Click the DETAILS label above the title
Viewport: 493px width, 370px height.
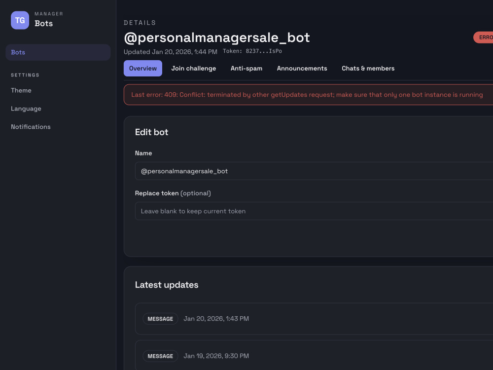[x=140, y=23]
